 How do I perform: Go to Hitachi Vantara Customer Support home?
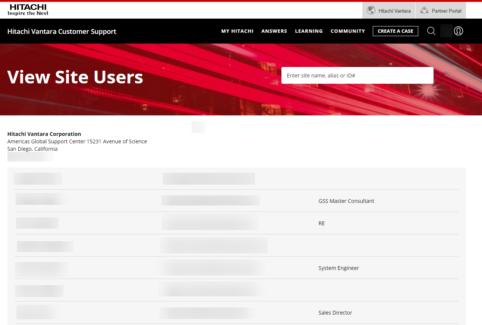pos(62,32)
